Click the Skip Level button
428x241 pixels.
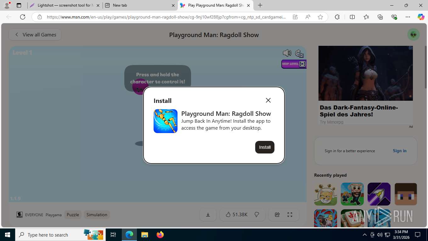click(294, 64)
